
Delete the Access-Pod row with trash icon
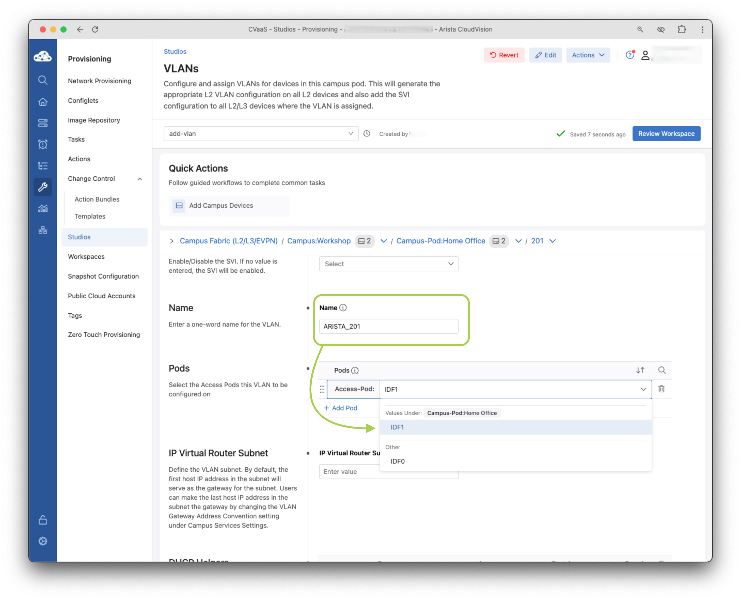pos(661,389)
